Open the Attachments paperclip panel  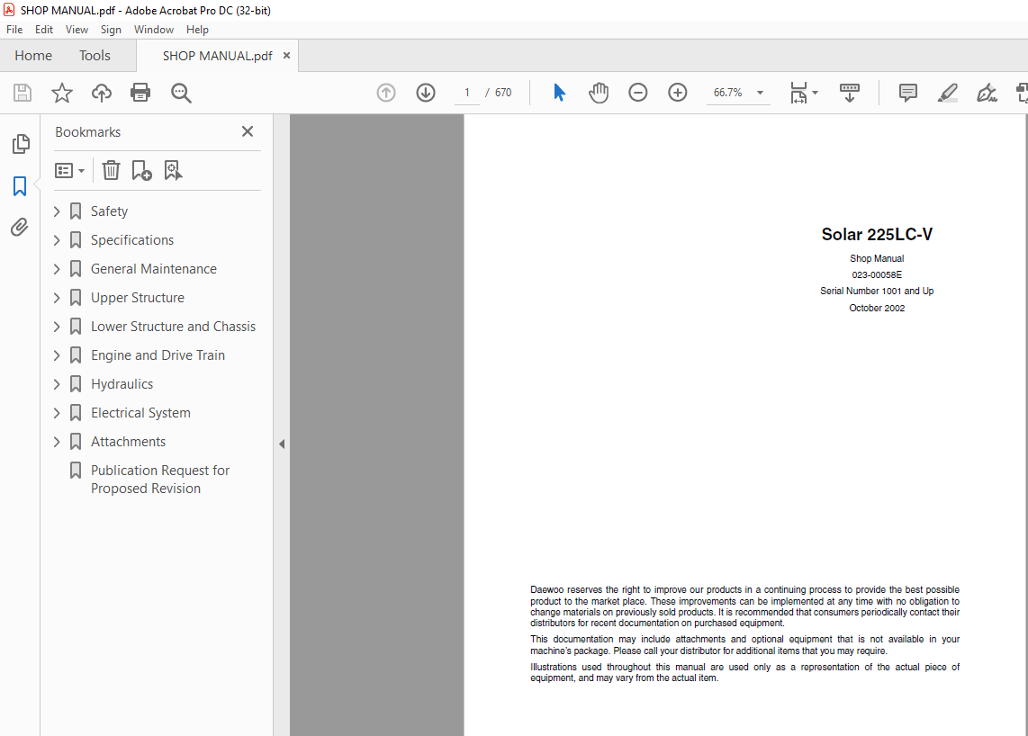[20, 228]
